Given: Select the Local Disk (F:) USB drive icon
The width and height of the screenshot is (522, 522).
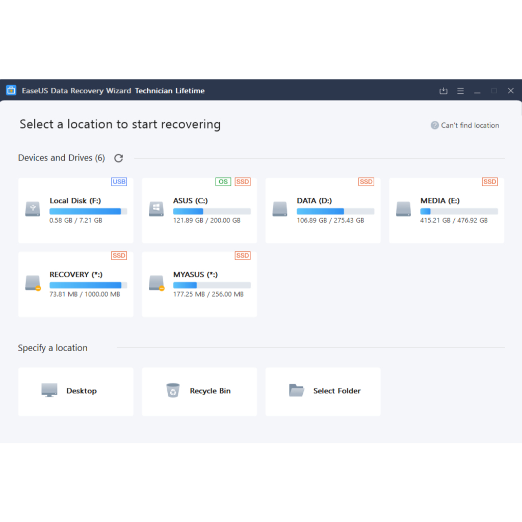Looking at the screenshot, I should (x=33, y=208).
